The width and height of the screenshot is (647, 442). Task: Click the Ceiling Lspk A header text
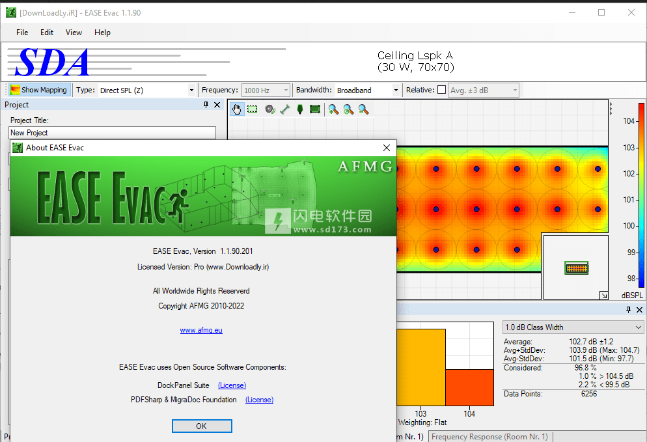point(415,61)
